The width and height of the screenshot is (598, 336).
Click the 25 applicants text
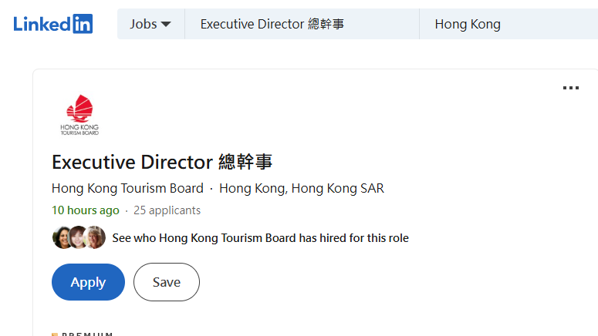pos(167,210)
